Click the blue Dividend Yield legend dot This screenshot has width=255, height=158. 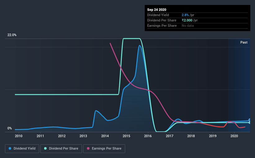click(x=10, y=148)
